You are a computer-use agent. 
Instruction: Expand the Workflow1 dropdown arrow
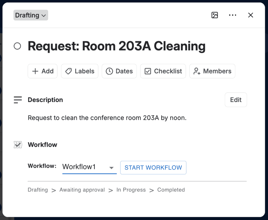pos(111,168)
